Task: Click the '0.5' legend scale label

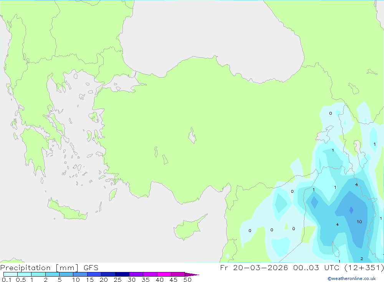Action: tap(21, 280)
